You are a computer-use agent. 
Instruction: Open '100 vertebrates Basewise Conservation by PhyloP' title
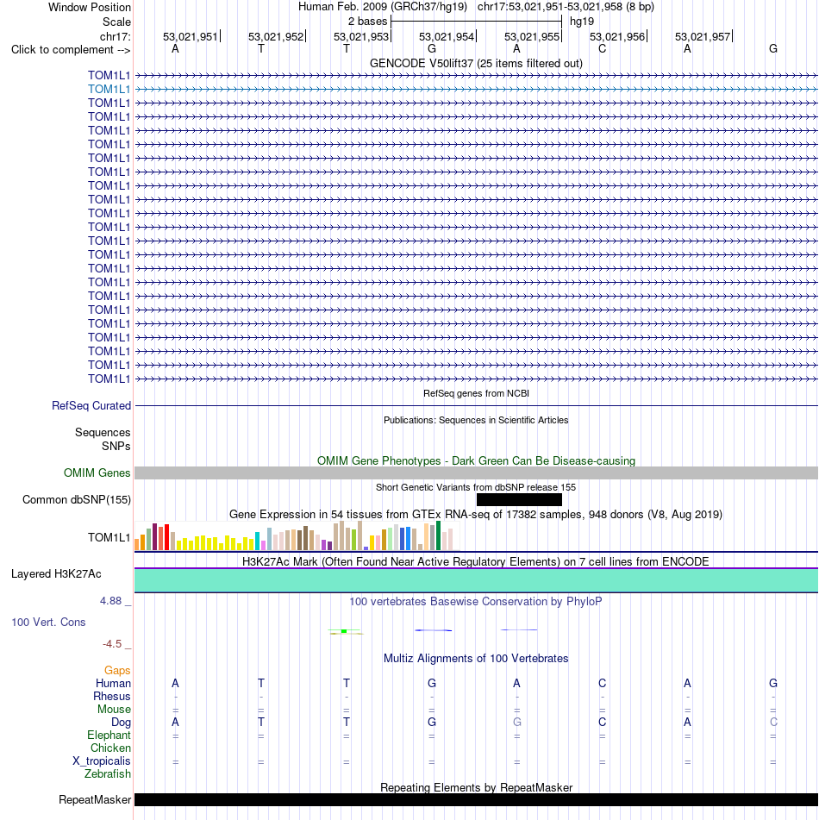pos(476,601)
